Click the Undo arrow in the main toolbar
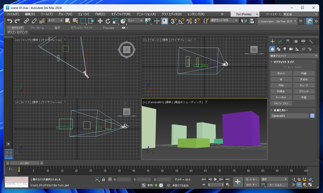Image resolution: width=323 pixels, height=193 pixels. [9, 21]
